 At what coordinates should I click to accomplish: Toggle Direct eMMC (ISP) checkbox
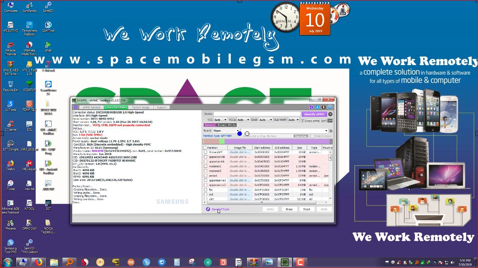coord(303,121)
